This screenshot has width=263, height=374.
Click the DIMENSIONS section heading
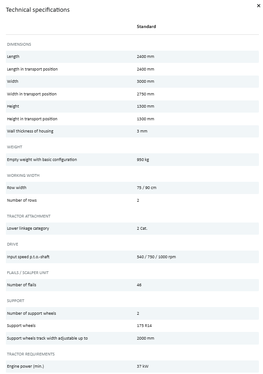click(x=19, y=44)
